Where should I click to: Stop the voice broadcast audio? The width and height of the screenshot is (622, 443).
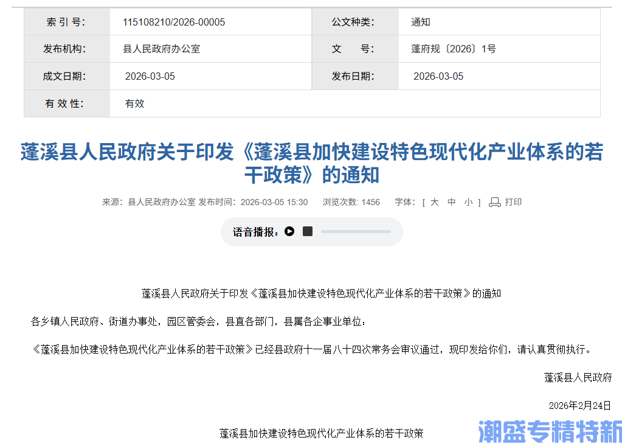coord(308,231)
